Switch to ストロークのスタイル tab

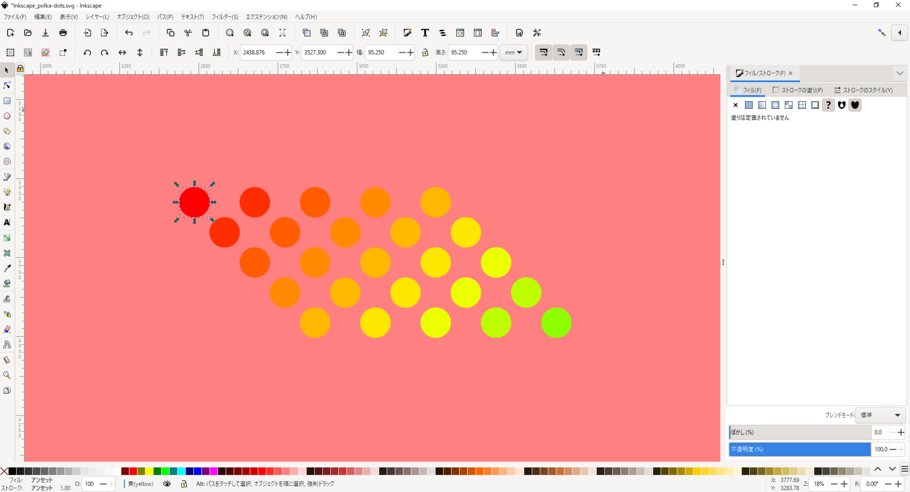pos(863,90)
